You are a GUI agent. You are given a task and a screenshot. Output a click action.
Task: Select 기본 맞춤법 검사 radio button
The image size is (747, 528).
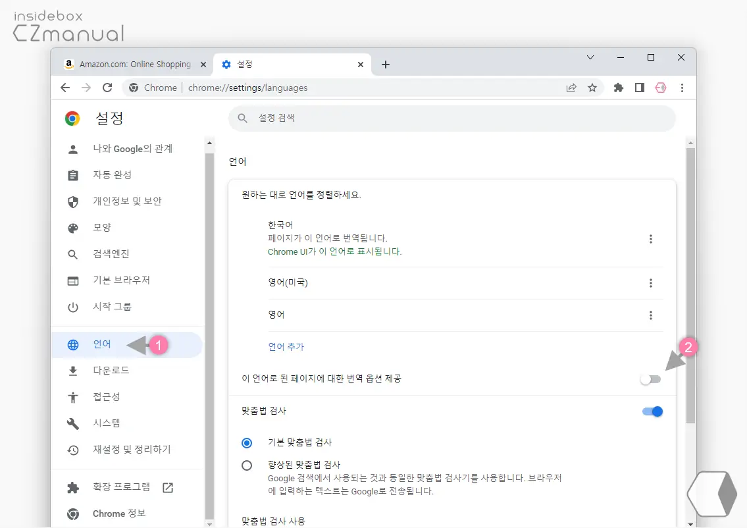tap(247, 443)
